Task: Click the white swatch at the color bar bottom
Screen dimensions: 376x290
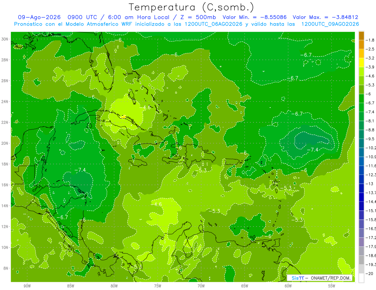Action: [361, 278]
